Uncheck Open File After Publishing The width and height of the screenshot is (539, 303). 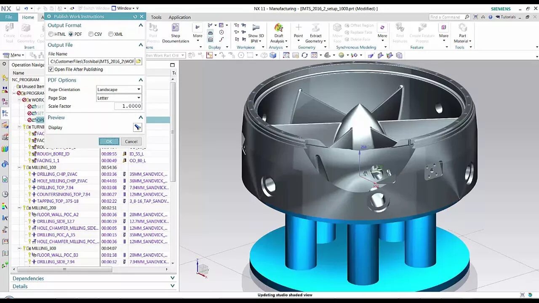pos(51,69)
